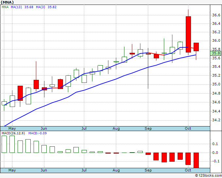
Task: Select the MA(3) value 35.82
Action: 52,7
